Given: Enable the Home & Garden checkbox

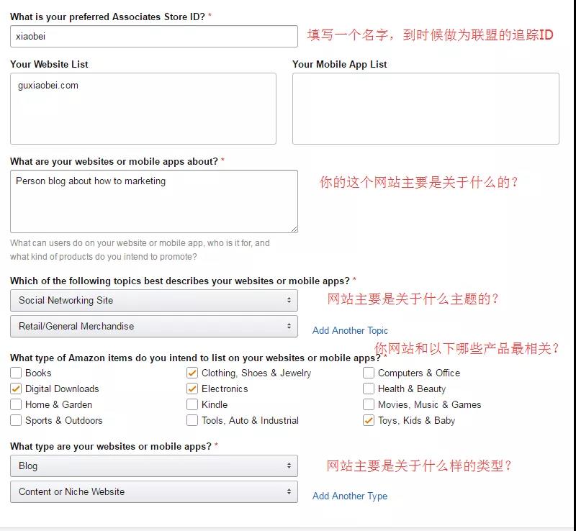Looking at the screenshot, I should 16,405.
